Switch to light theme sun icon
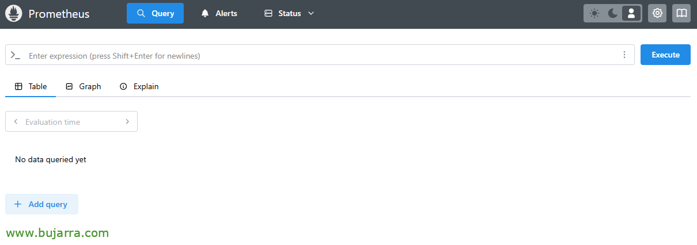 click(x=594, y=13)
